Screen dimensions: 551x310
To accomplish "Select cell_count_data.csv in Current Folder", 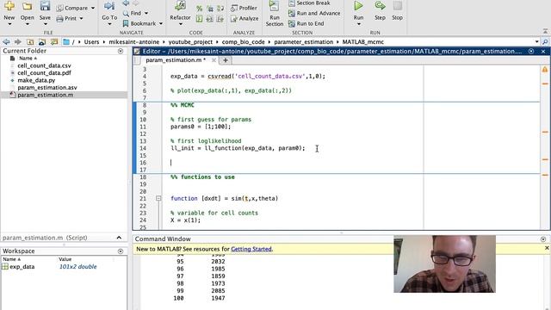I will point(44,65).
